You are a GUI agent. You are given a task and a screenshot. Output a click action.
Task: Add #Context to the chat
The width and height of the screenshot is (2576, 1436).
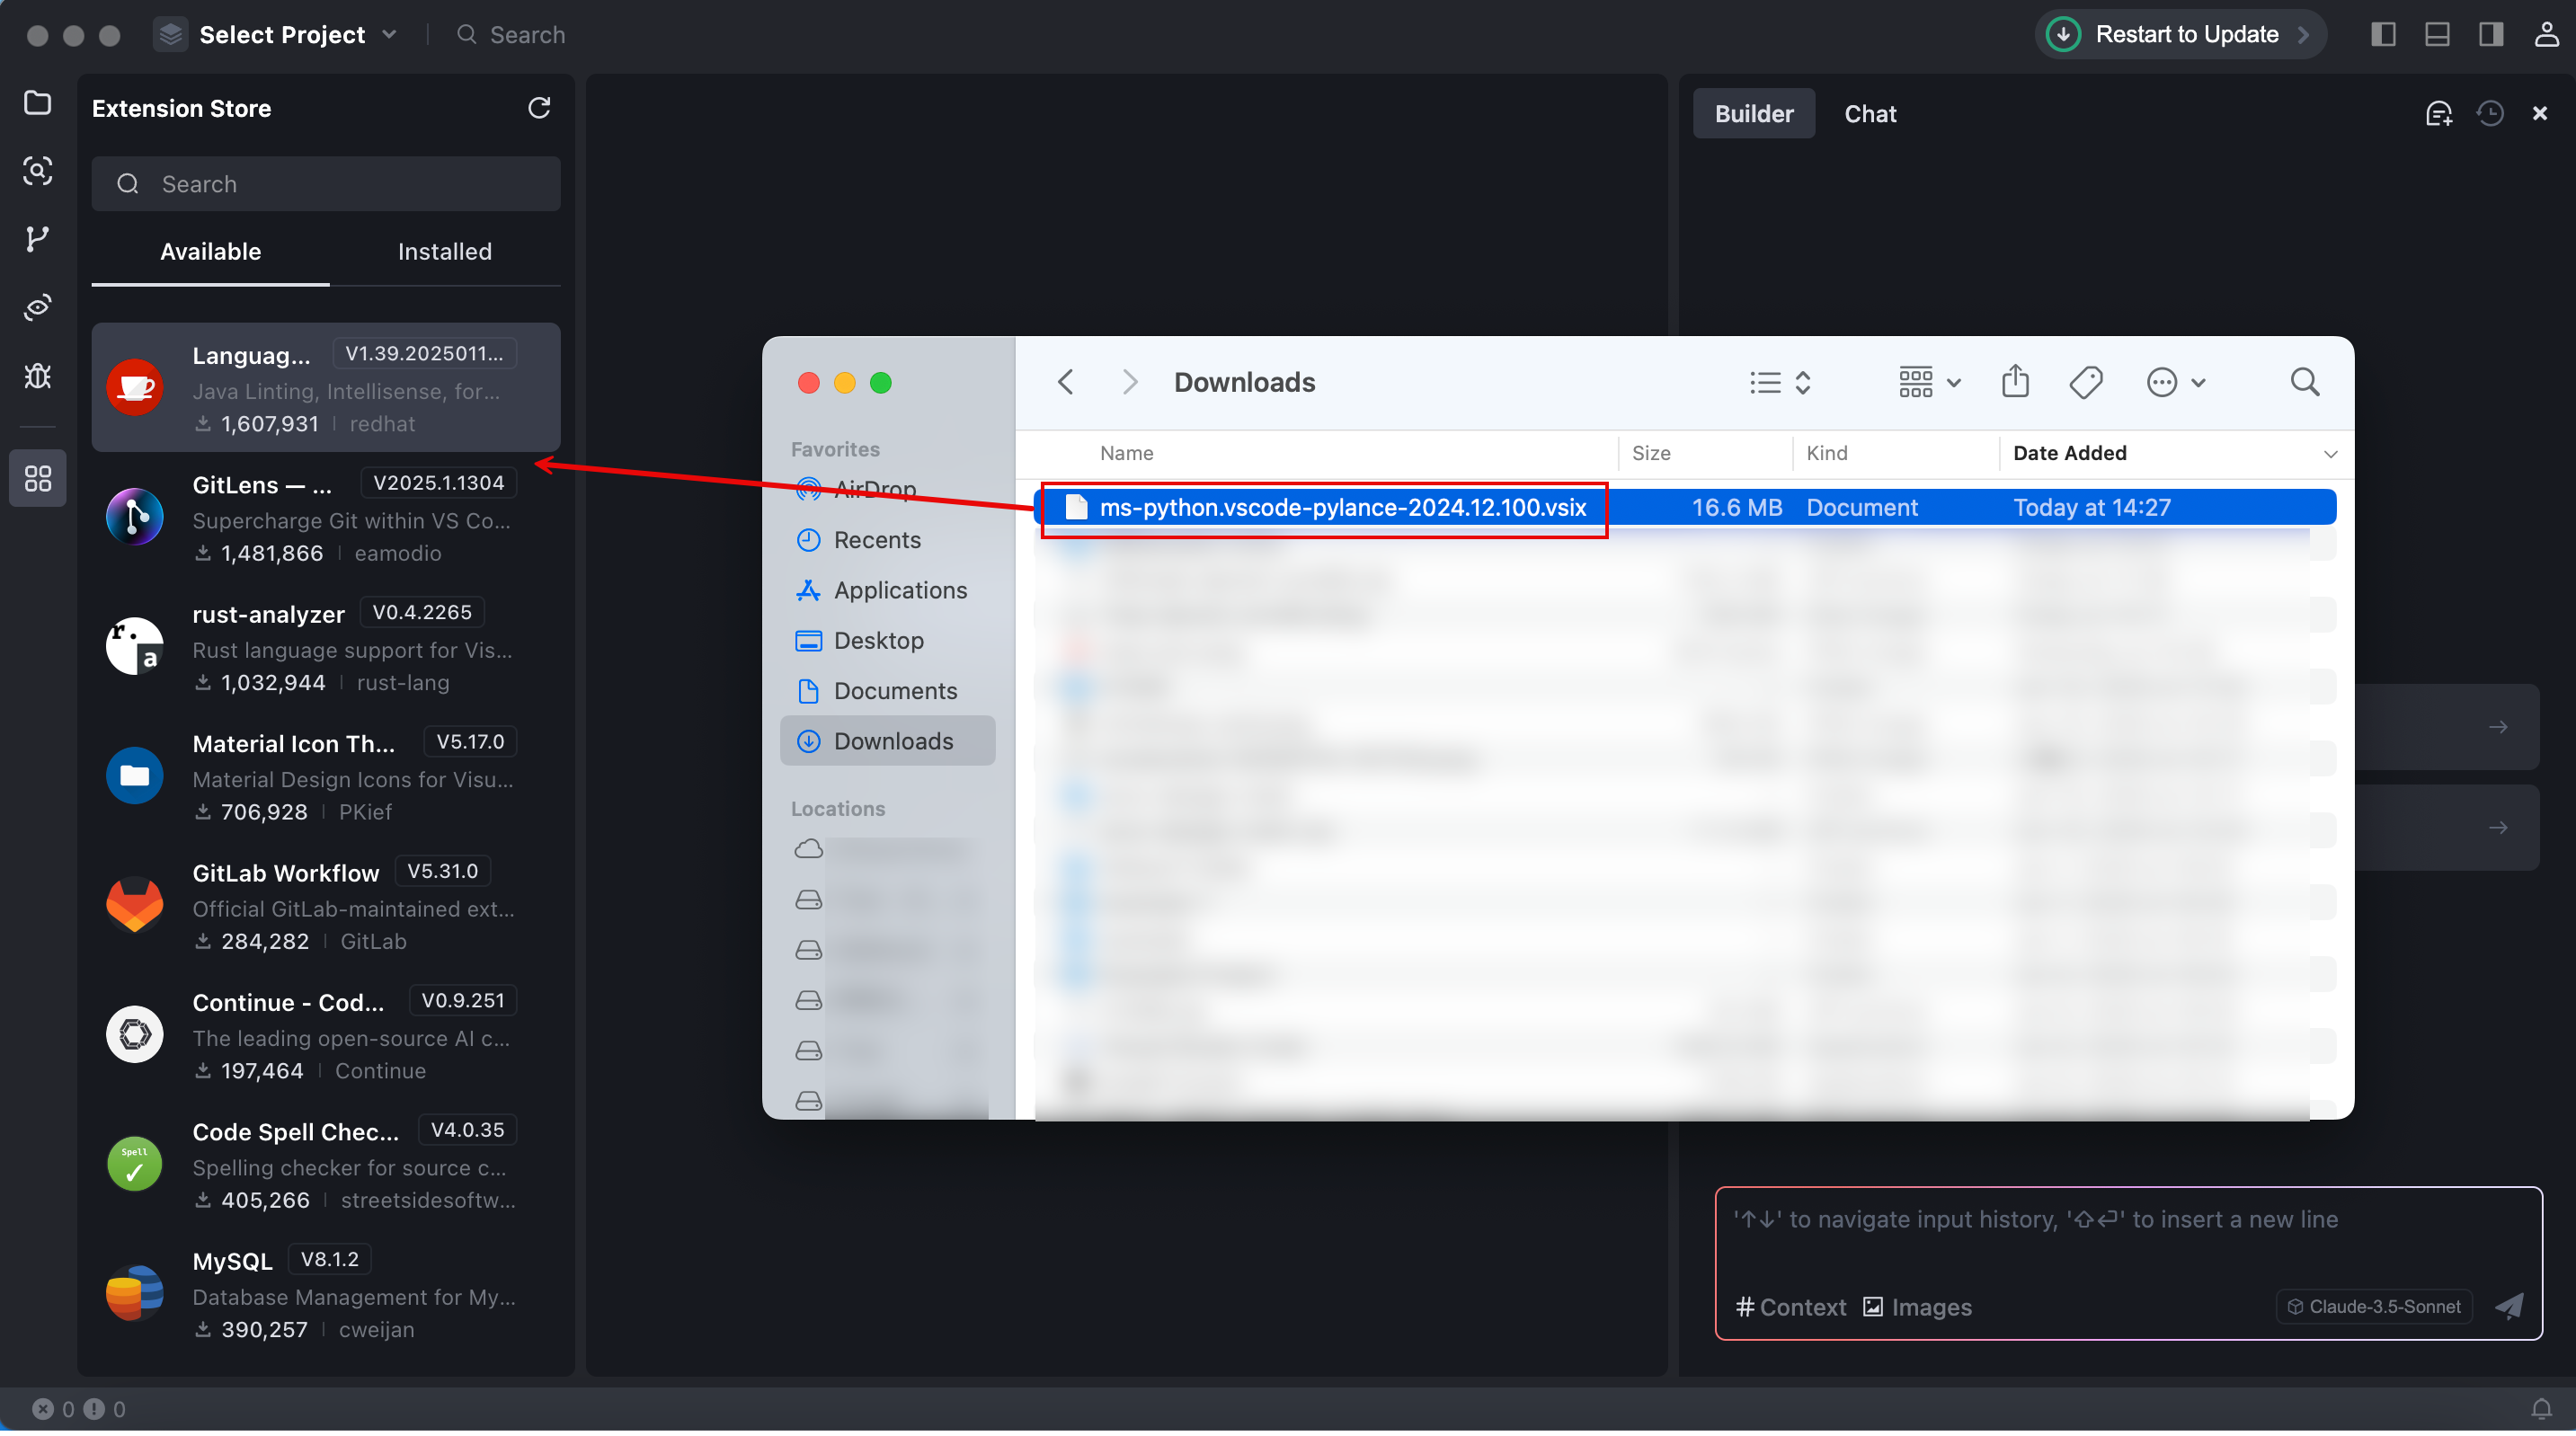[1791, 1308]
